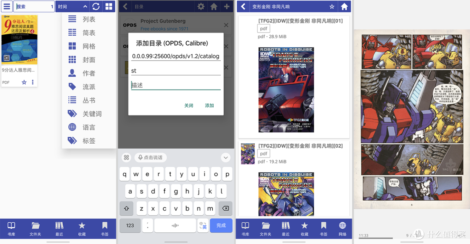Download pdf for 非同凡响[02]

pos(263,153)
